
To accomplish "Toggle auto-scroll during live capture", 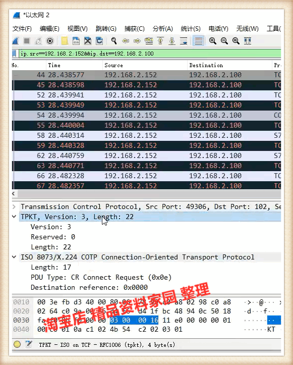I will pyautogui.click(x=184, y=41).
